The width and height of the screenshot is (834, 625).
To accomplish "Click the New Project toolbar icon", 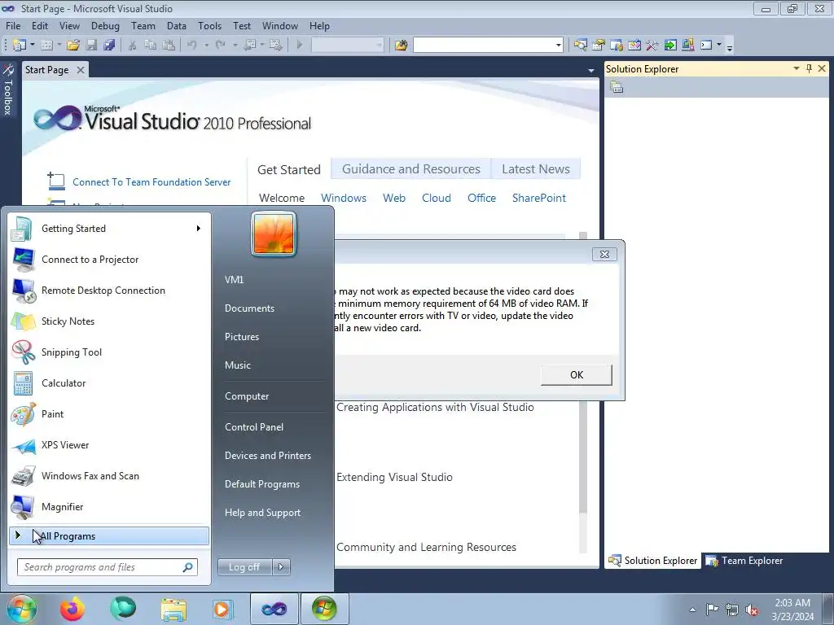I will coord(20,46).
